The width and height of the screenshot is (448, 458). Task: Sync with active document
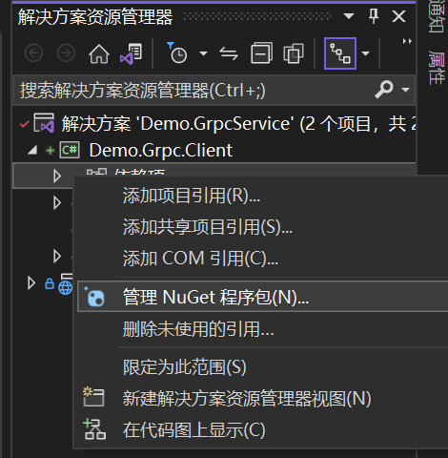pos(229,53)
